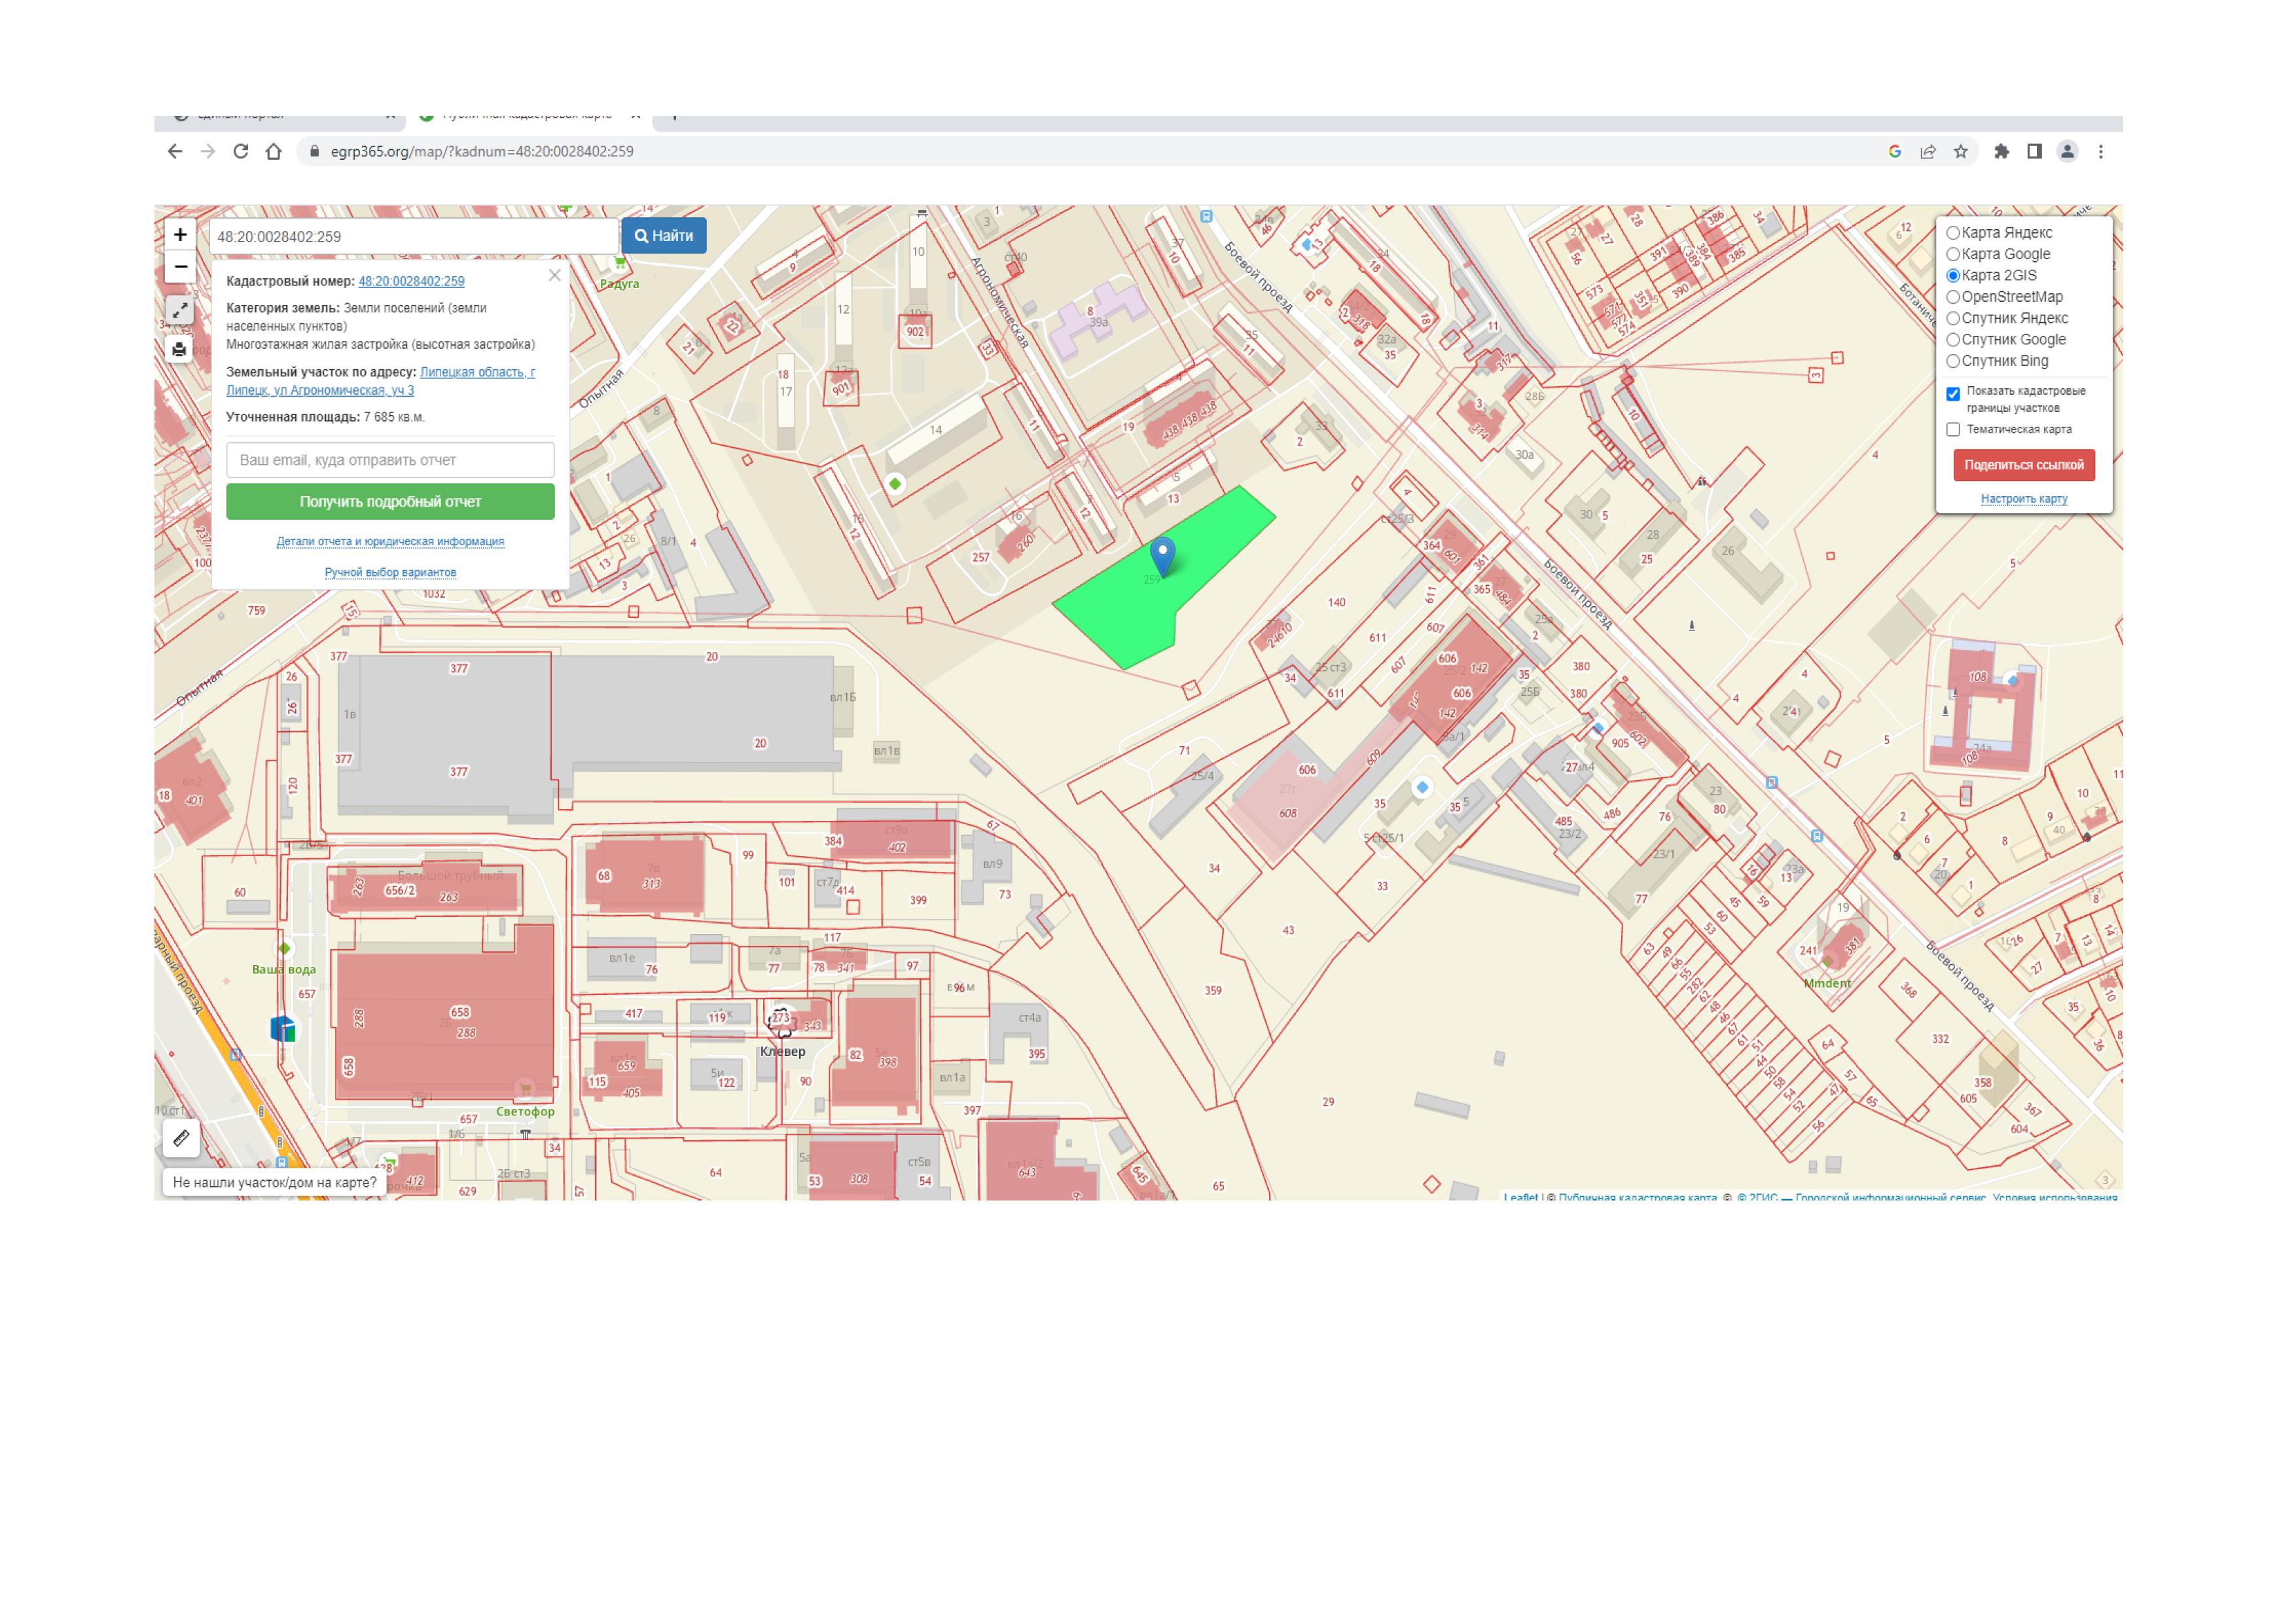The height and width of the screenshot is (1624, 2296).
Task: Select Карта 2GIS base map
Action: click(1952, 276)
